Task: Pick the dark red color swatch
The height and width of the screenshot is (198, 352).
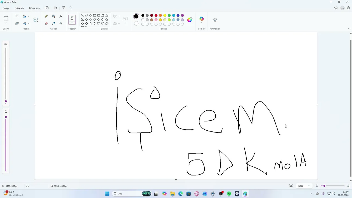Action: 152,15
